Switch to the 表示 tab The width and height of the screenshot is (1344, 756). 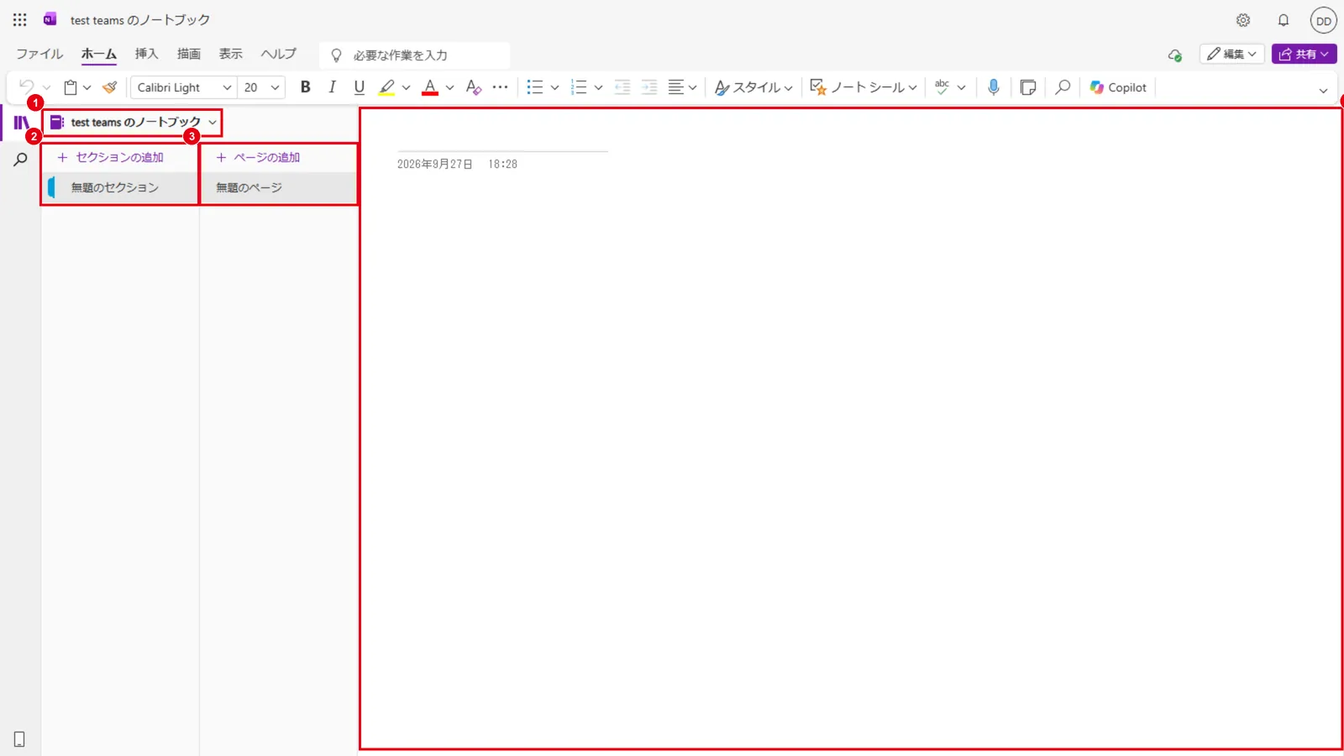pos(231,54)
